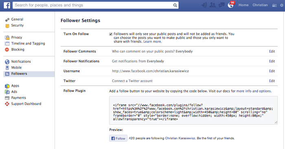The width and height of the screenshot is (285, 149).
Task: Open privacy shortcuts lock icon
Action: [x=274, y=5]
